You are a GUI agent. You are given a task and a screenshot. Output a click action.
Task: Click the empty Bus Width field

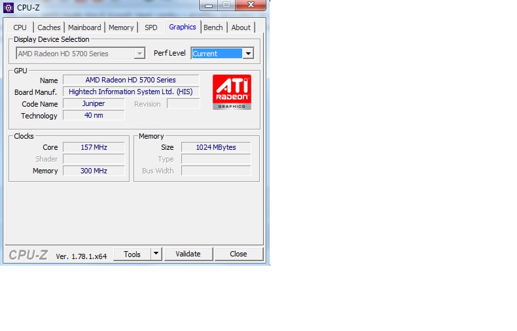216,171
